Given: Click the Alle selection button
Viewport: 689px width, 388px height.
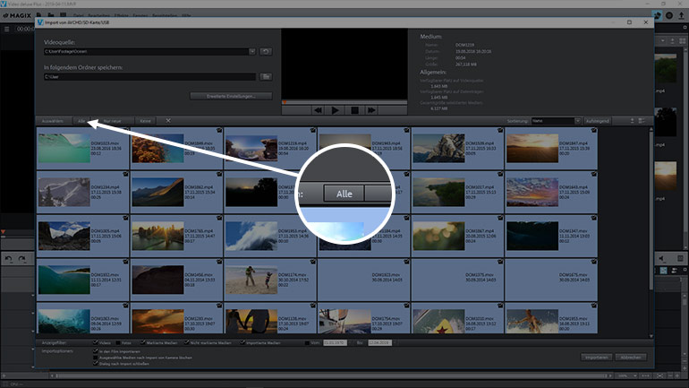Looking at the screenshot, I should (x=81, y=121).
